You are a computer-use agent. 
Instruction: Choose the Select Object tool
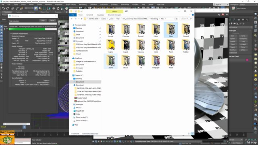[36, 8]
